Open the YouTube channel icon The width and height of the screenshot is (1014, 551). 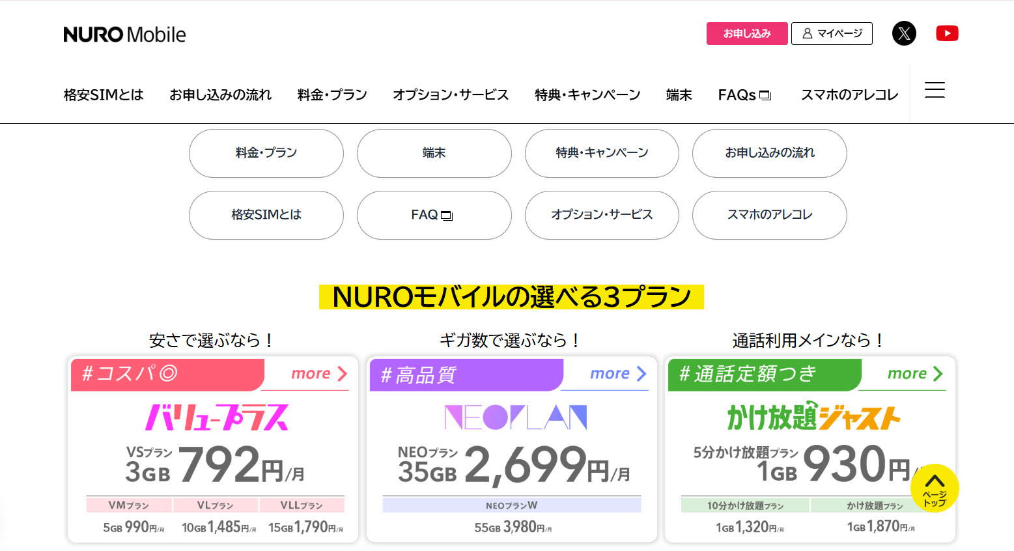pyautogui.click(x=947, y=33)
